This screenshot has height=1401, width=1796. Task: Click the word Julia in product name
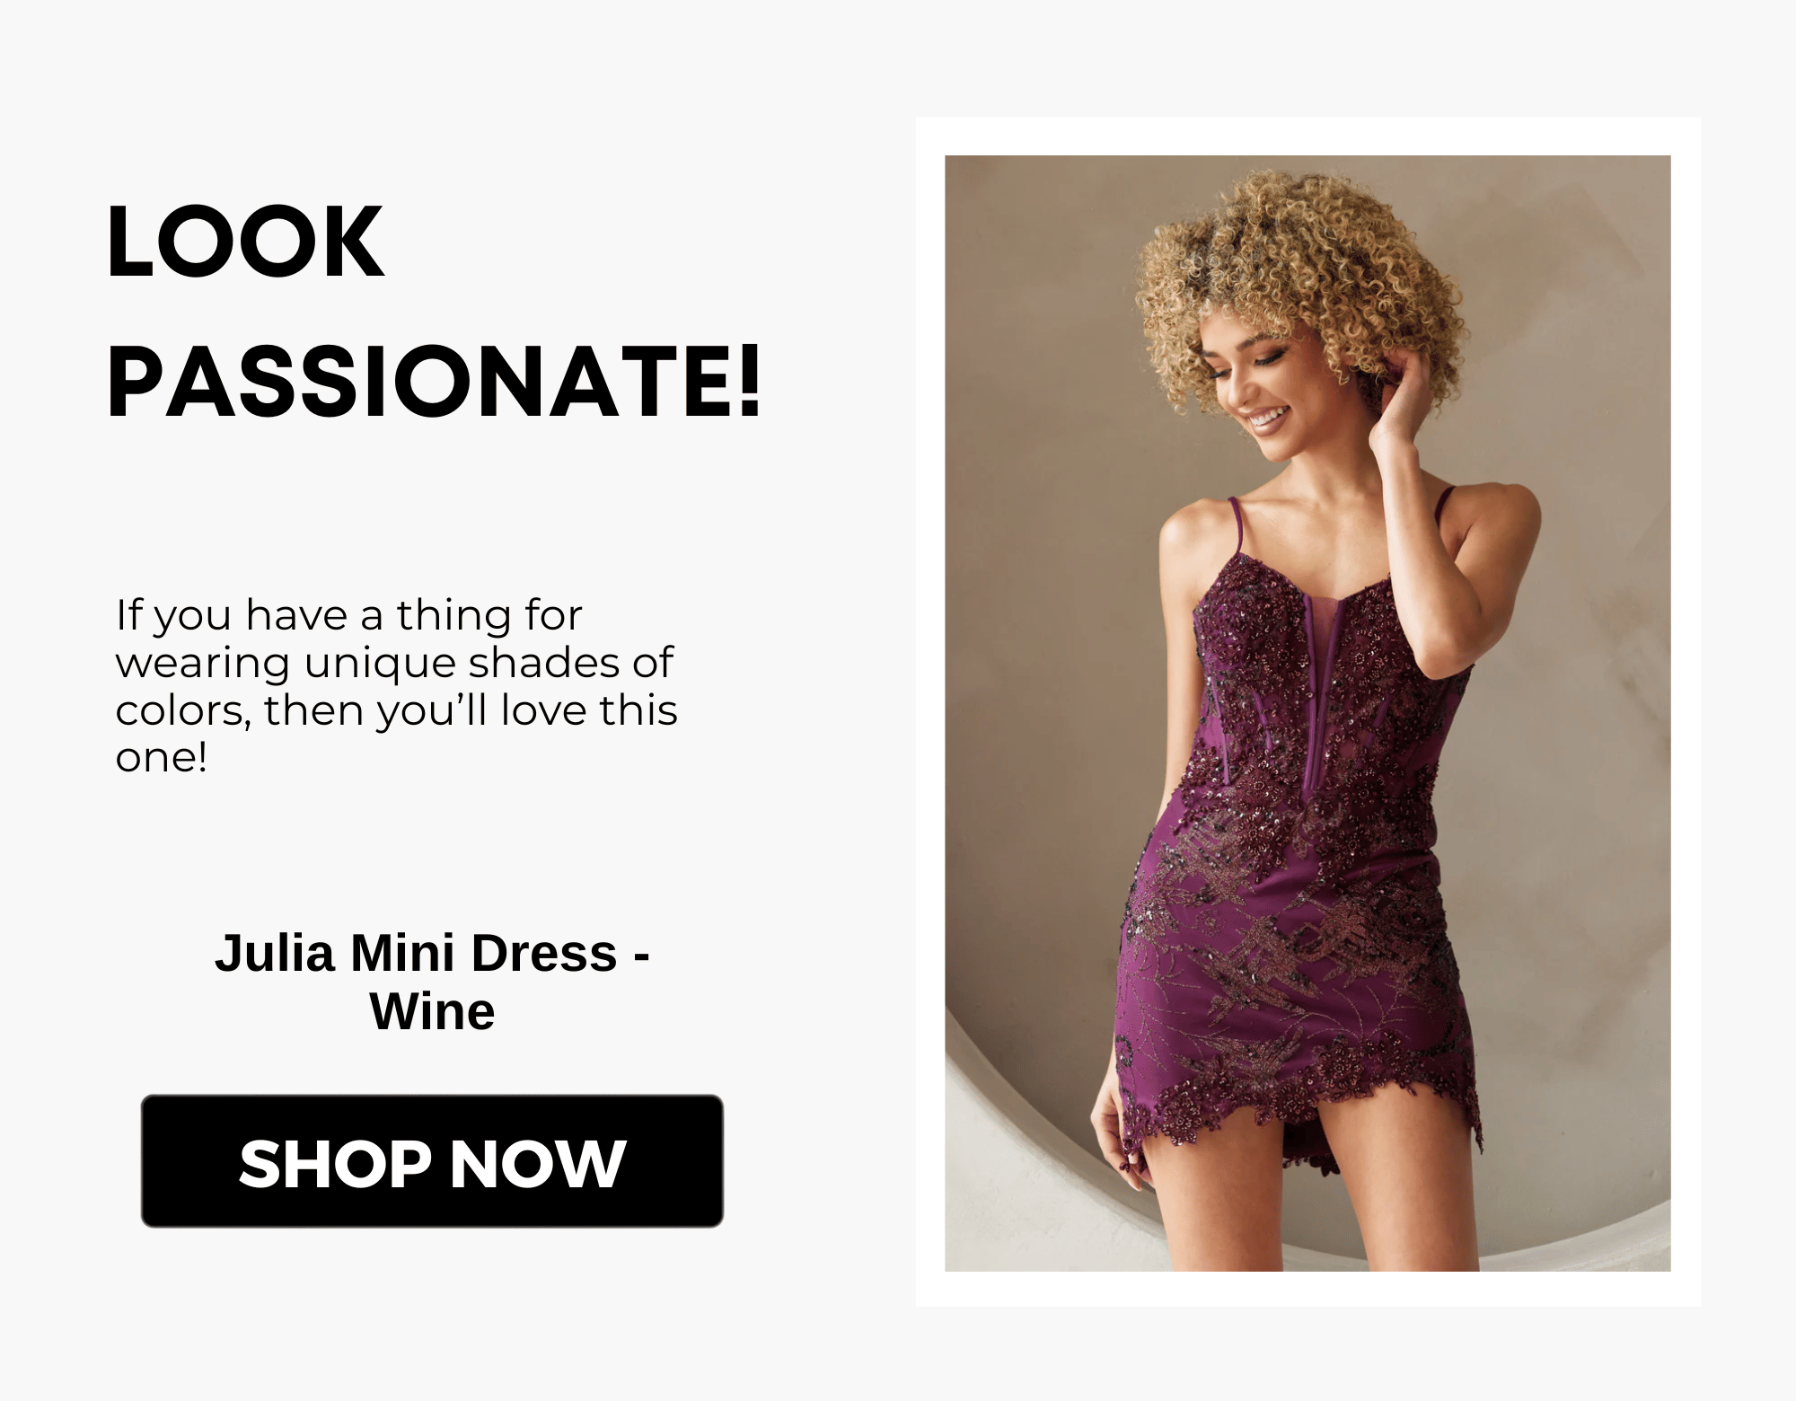click(275, 953)
